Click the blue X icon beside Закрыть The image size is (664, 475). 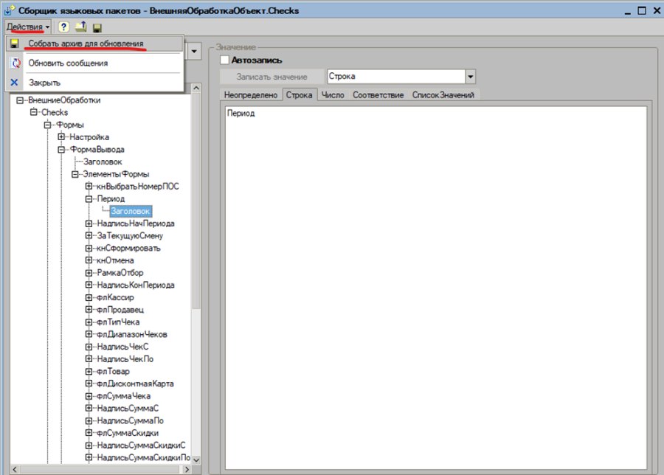point(15,82)
